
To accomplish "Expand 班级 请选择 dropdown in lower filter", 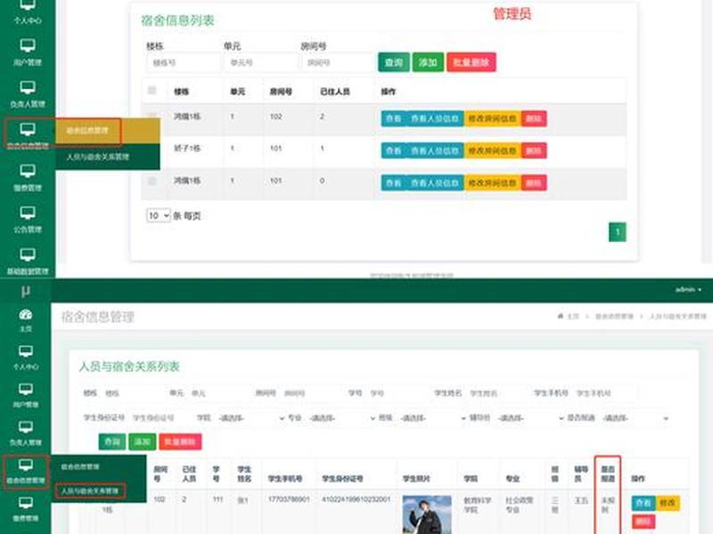I will point(432,418).
